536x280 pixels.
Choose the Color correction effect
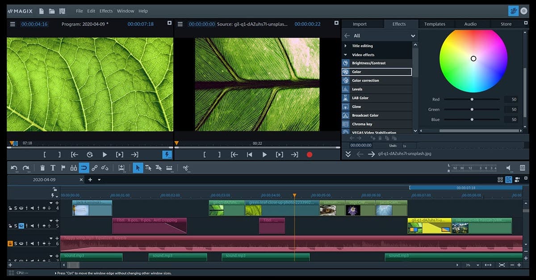click(365, 81)
